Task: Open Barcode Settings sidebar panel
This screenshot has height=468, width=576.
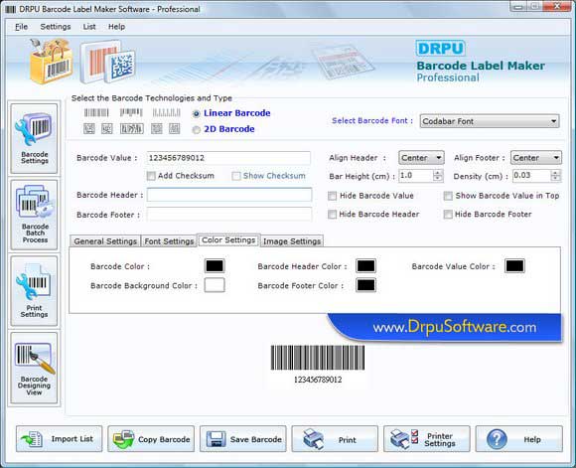Action: pos(34,138)
